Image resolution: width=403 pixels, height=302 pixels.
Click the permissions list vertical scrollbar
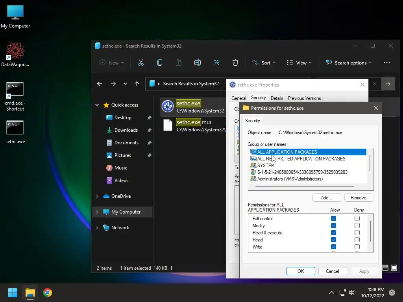[370, 231]
